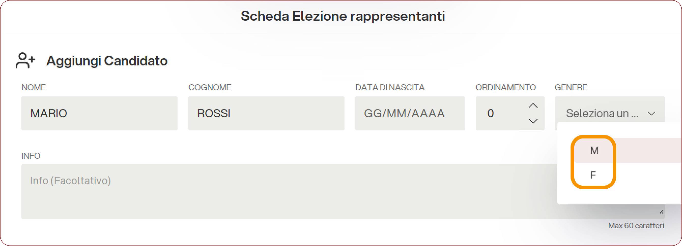Select M option in gender list
Image resolution: width=682 pixels, height=246 pixels.
click(x=594, y=150)
